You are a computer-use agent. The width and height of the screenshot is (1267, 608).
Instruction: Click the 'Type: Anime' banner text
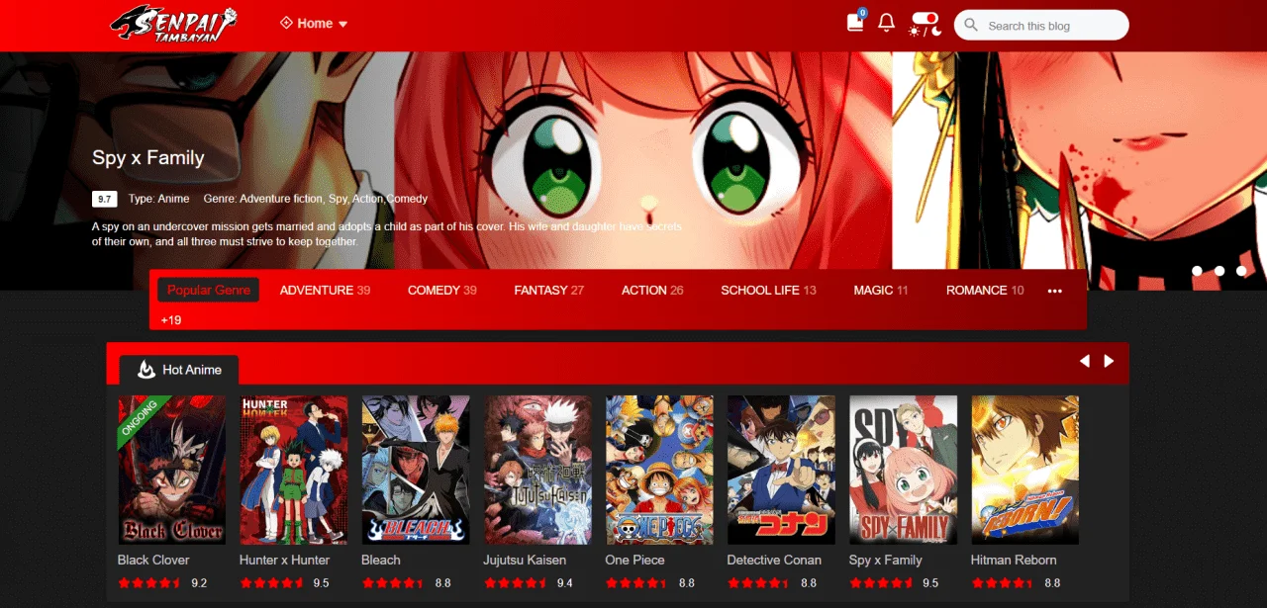click(x=158, y=199)
